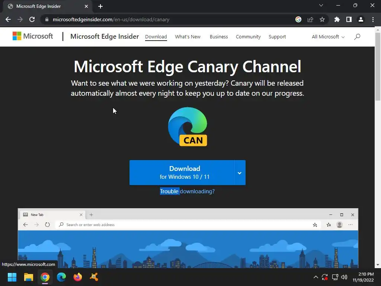Click the Microsoft logo
This screenshot has width=381, height=286.
[x=33, y=36]
